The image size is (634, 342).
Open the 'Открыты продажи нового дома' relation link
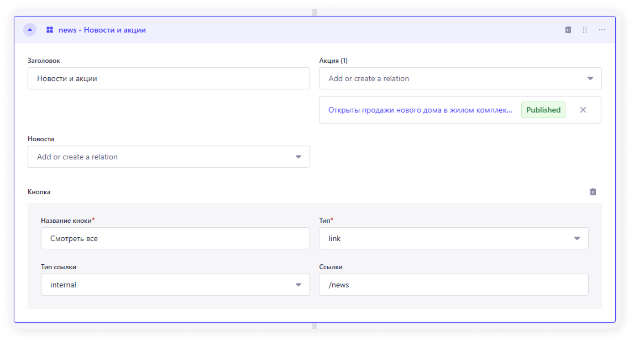[x=420, y=110]
